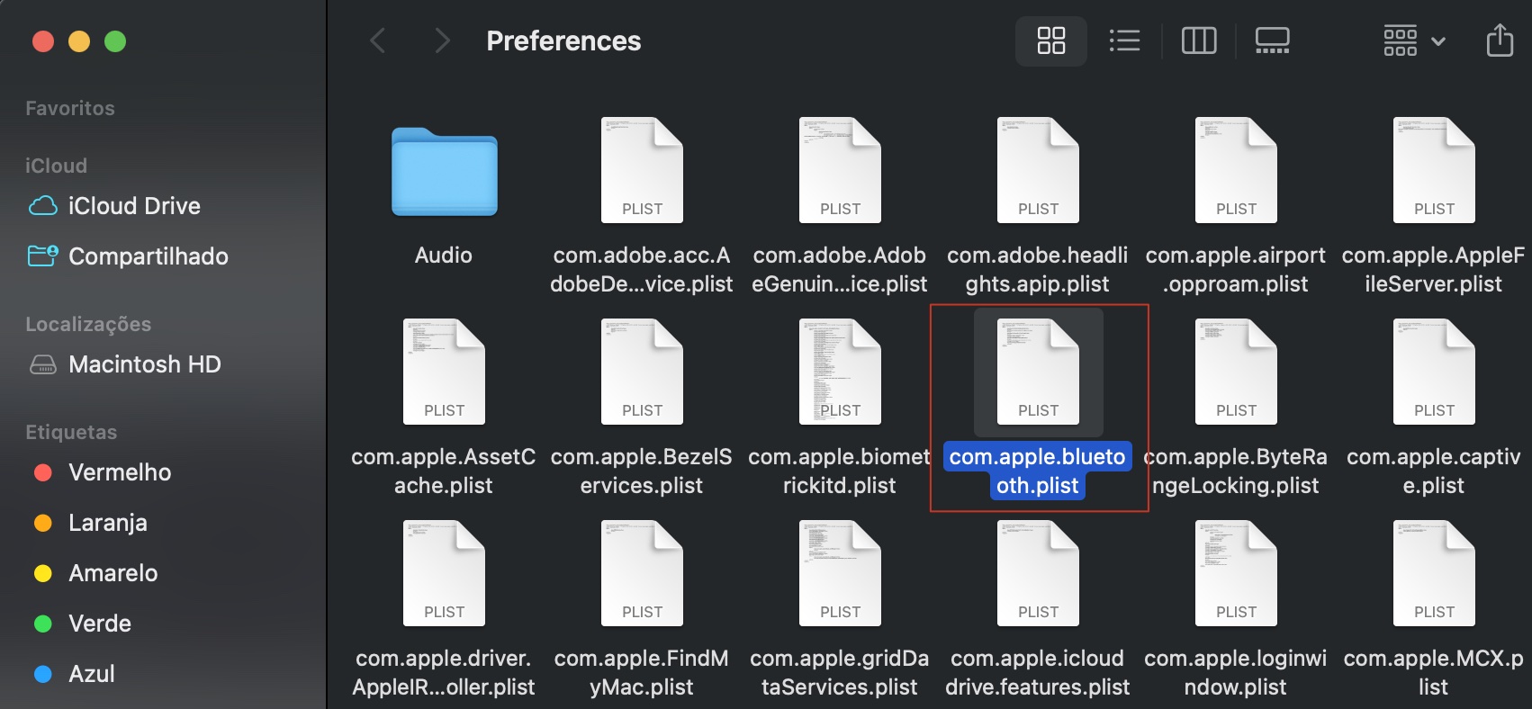Select com.apple.driver.AppleIR...oller.plist file icon

point(444,573)
